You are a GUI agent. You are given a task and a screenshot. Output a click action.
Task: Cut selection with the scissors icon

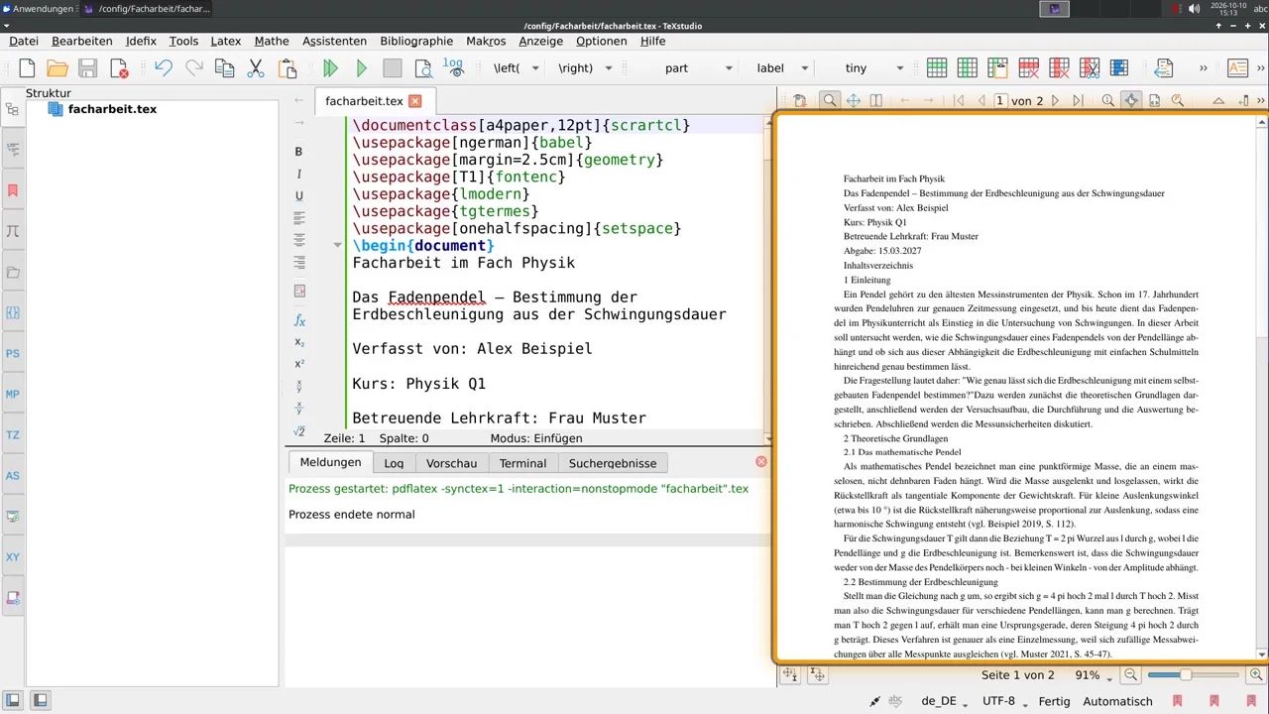256,68
